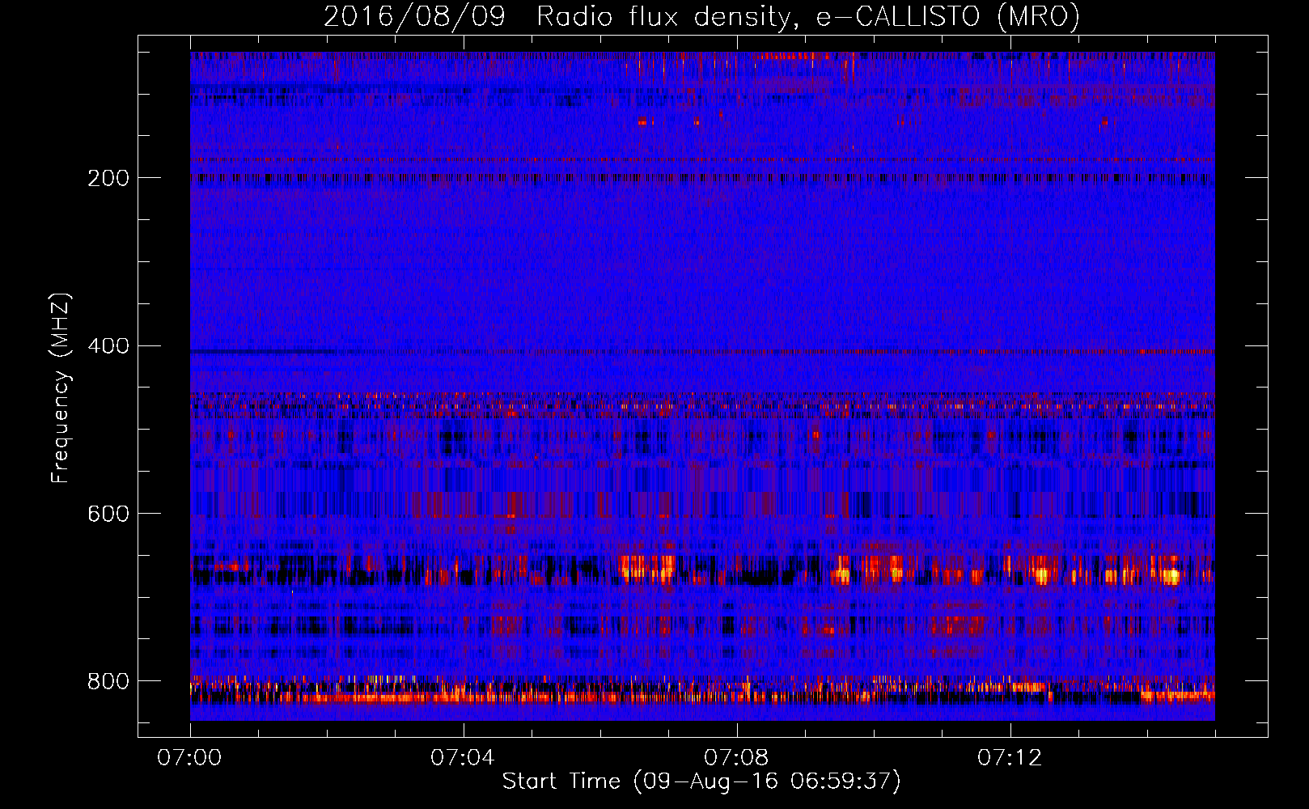This screenshot has width=1309, height=809.
Task: Click the "Start Time" x-axis label
Action: pos(701,781)
